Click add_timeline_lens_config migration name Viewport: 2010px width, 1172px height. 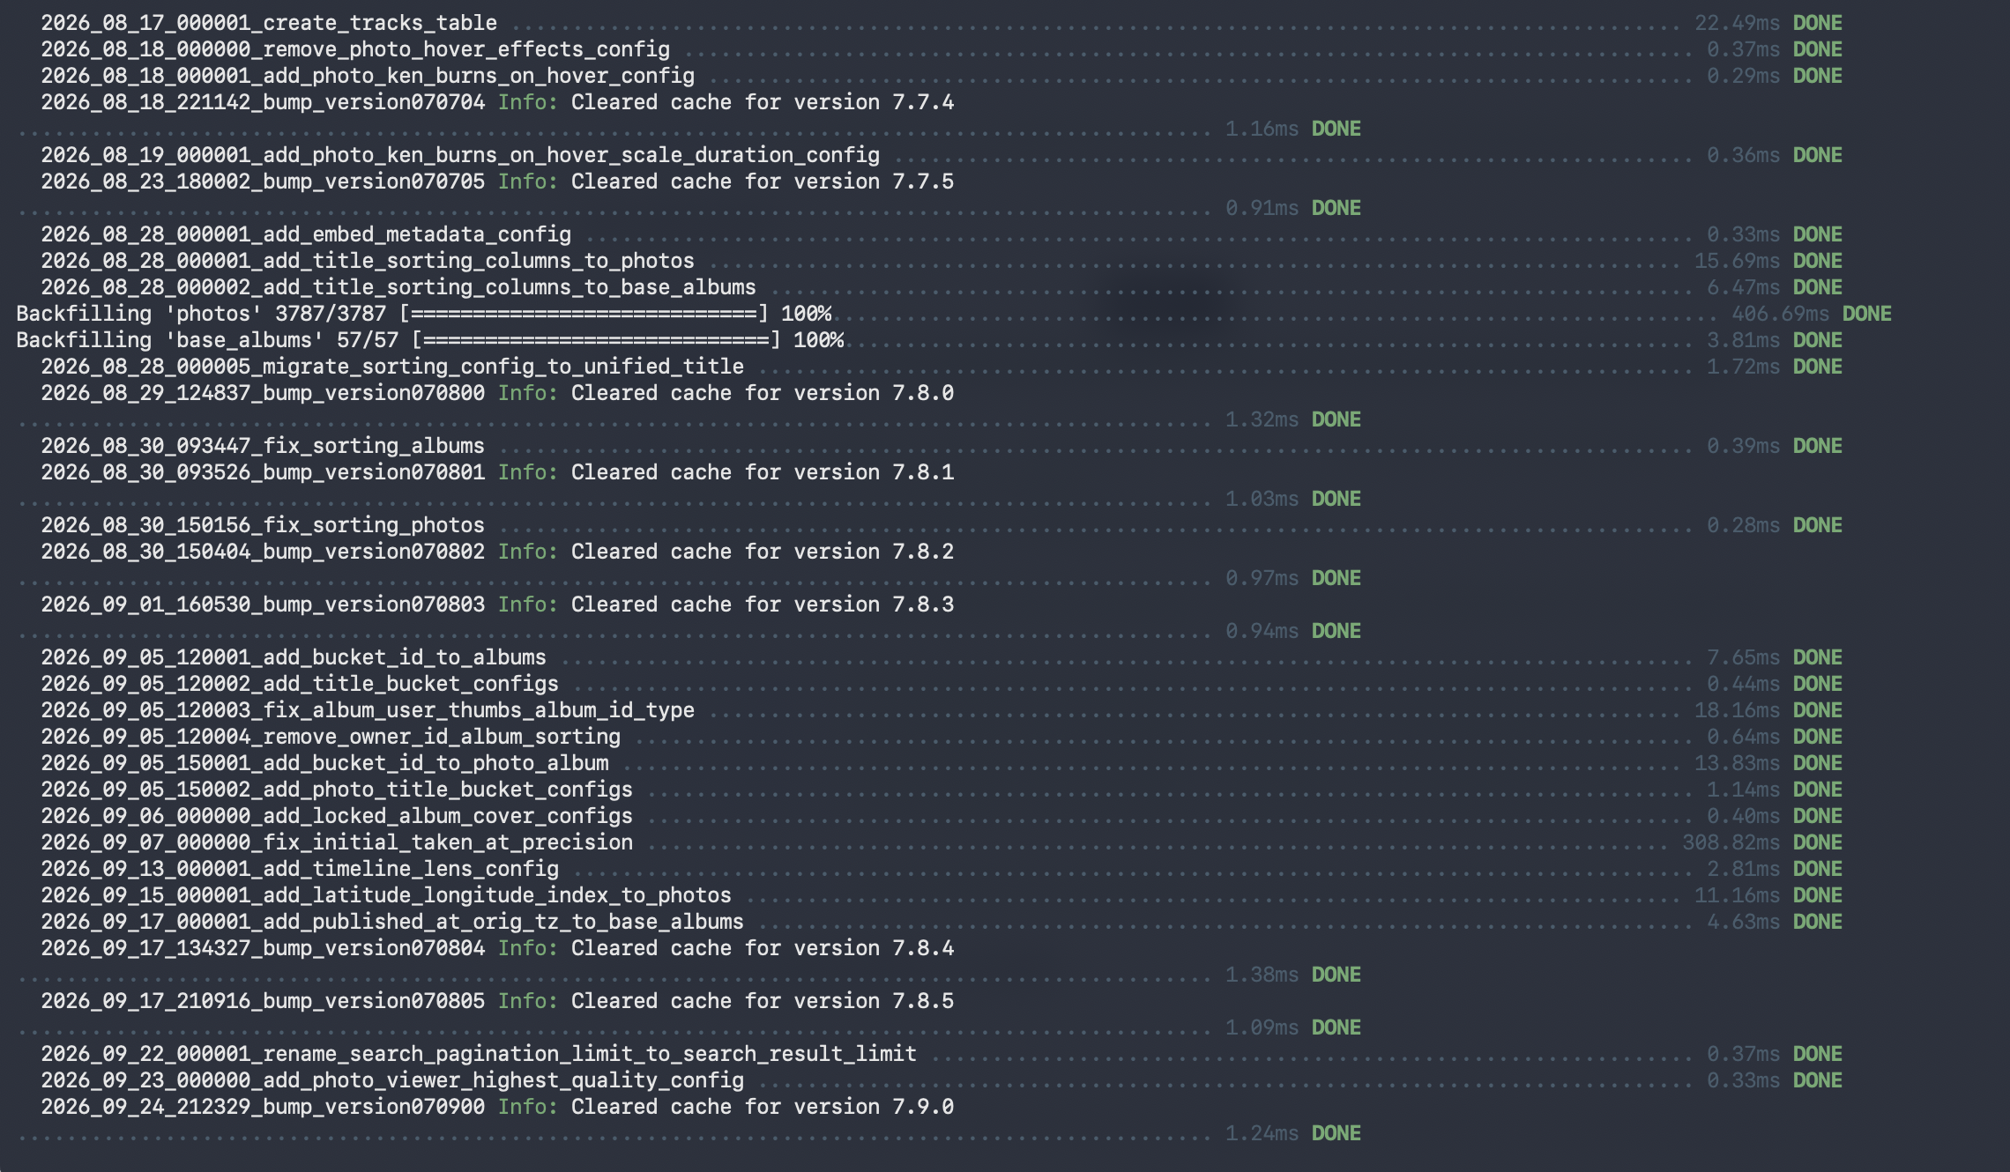point(300,869)
